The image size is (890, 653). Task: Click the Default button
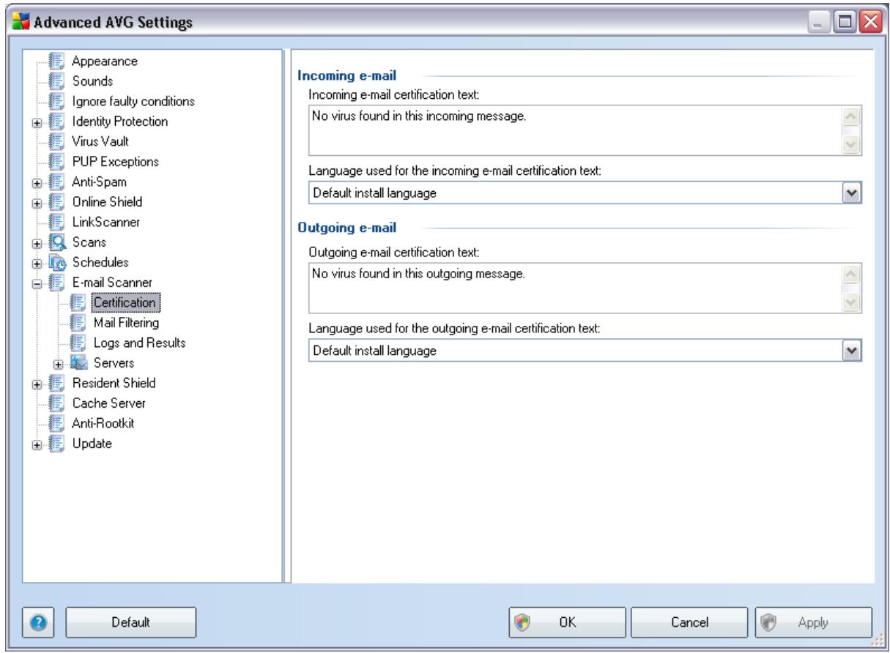pos(131,622)
